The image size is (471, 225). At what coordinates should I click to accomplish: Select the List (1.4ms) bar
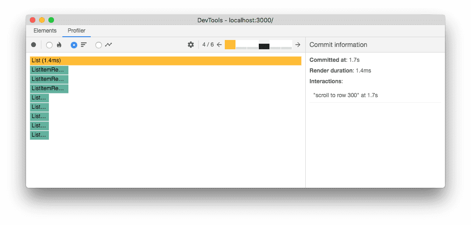(166, 60)
